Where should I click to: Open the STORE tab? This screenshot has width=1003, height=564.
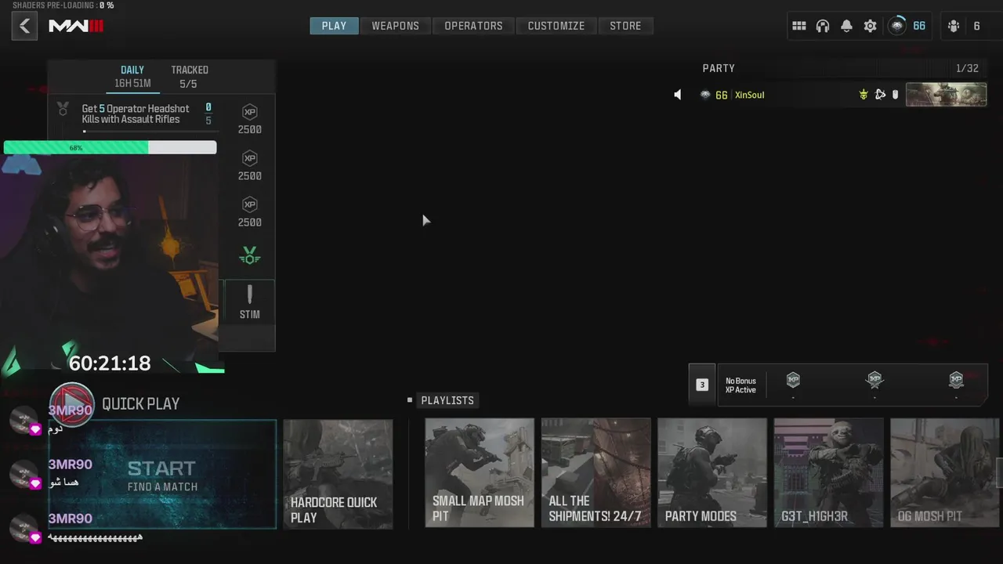click(625, 26)
